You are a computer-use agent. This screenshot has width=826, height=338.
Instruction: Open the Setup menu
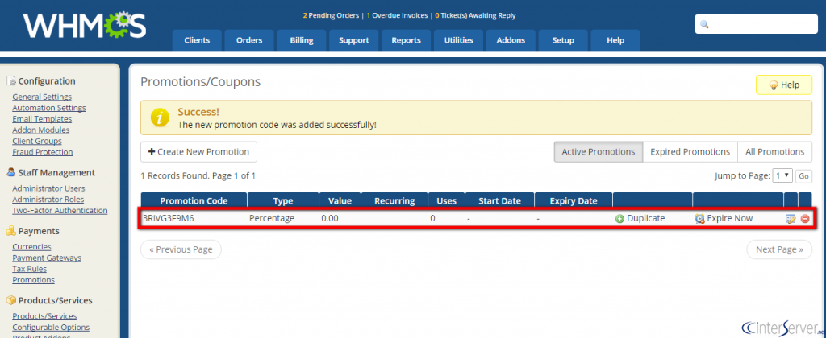pyautogui.click(x=563, y=40)
